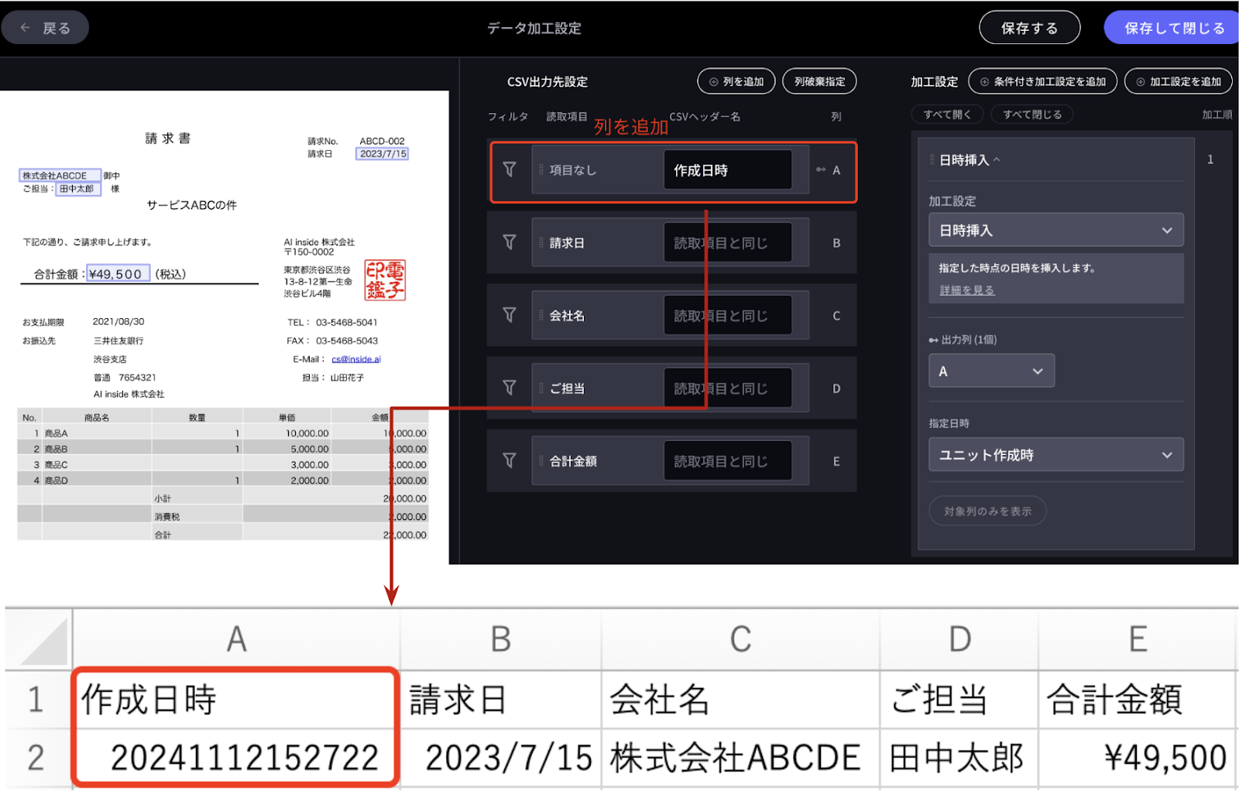
Task: Collapse the 日時挿入 panel header
Action: pos(997,160)
